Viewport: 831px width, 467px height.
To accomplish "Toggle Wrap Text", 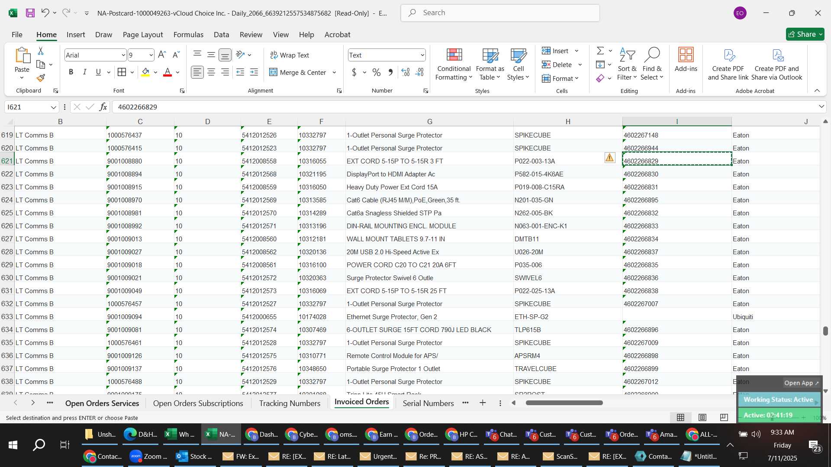I will [x=290, y=55].
